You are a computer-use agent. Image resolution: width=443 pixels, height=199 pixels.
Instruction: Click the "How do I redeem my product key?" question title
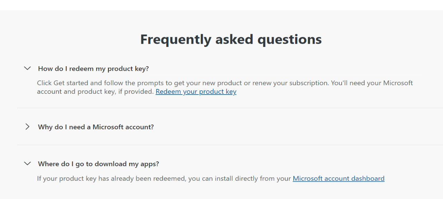tap(93, 69)
